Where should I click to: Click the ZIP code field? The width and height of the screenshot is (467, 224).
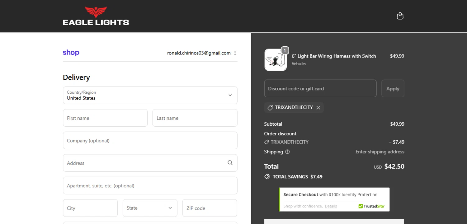tap(210, 208)
